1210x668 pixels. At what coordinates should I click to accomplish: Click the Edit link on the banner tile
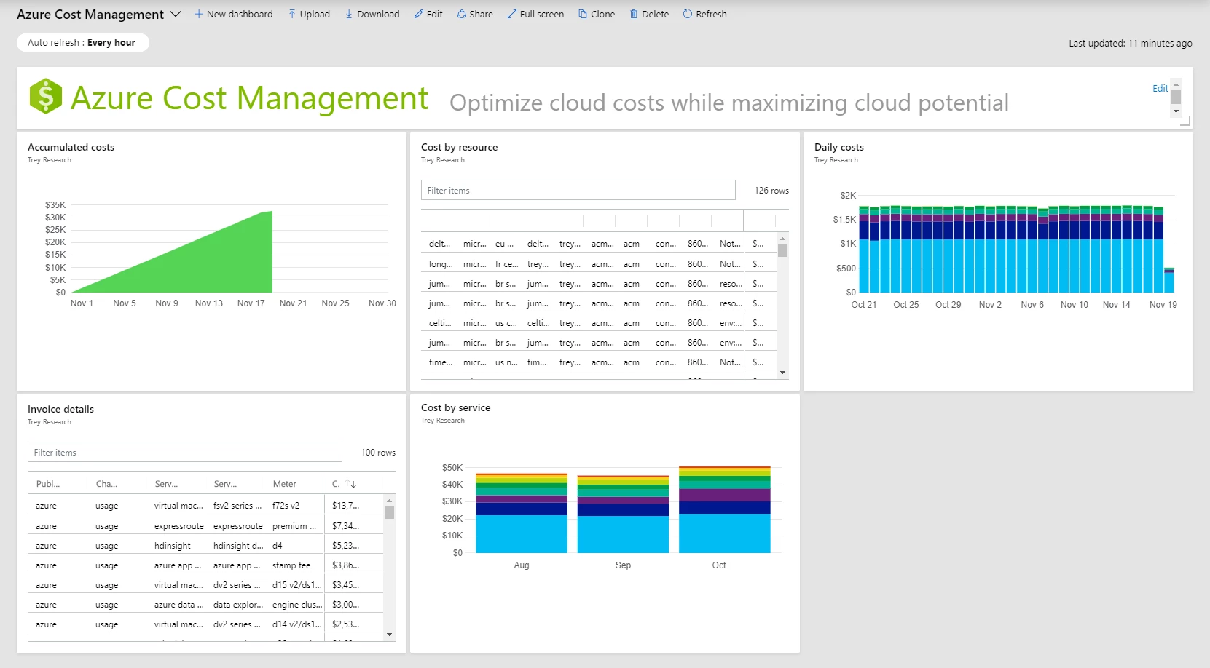1160,88
